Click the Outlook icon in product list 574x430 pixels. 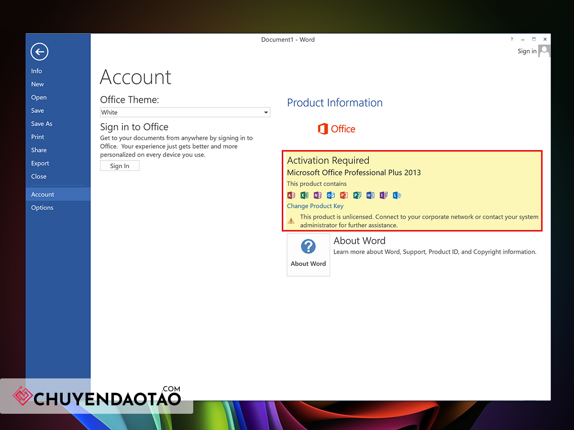(x=331, y=195)
